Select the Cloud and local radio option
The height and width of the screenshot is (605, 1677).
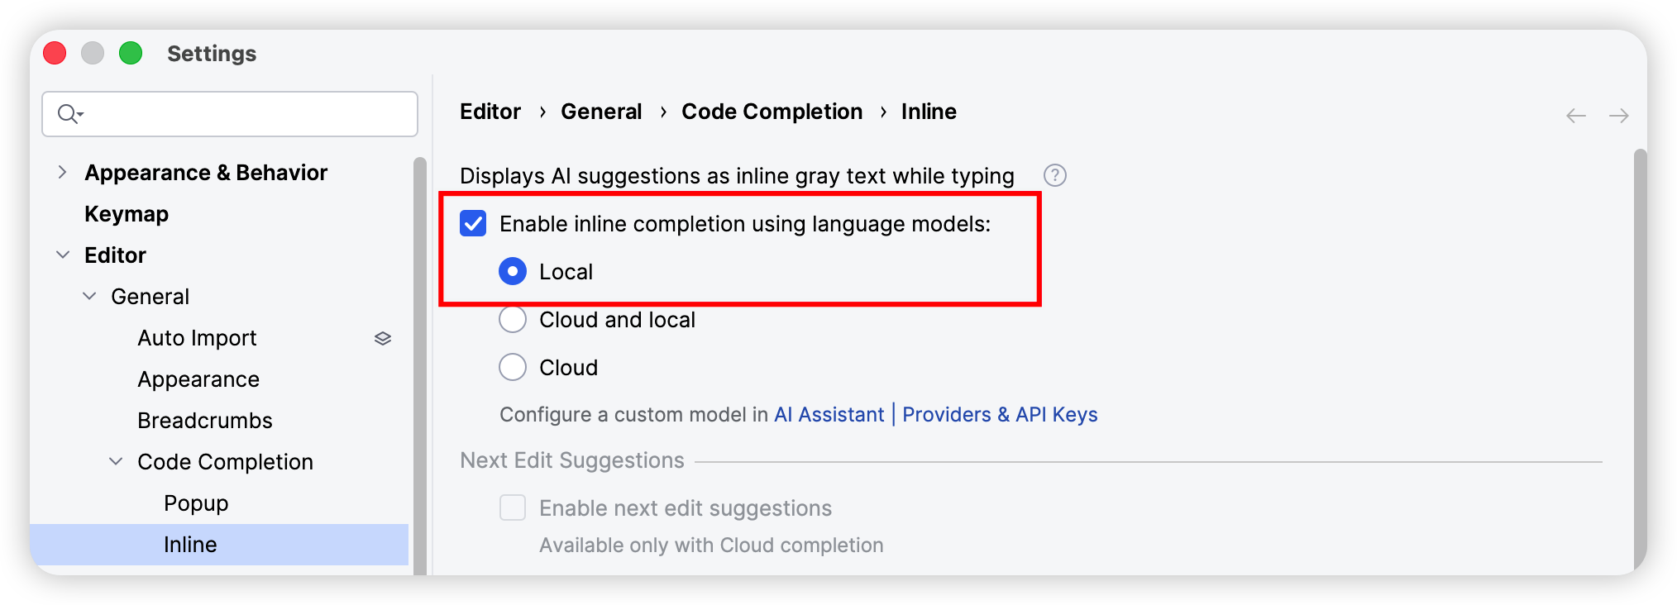[513, 320]
